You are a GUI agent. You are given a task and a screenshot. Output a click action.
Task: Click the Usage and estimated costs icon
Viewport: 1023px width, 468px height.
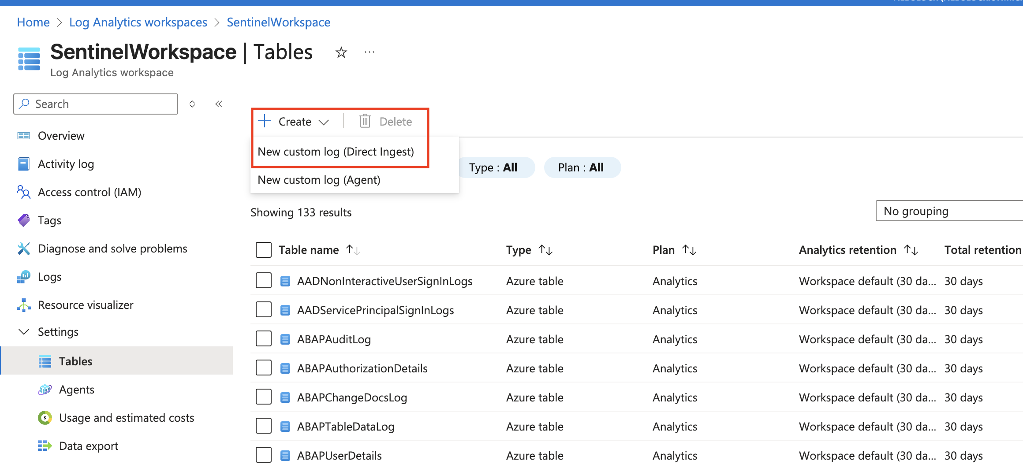[x=45, y=418]
